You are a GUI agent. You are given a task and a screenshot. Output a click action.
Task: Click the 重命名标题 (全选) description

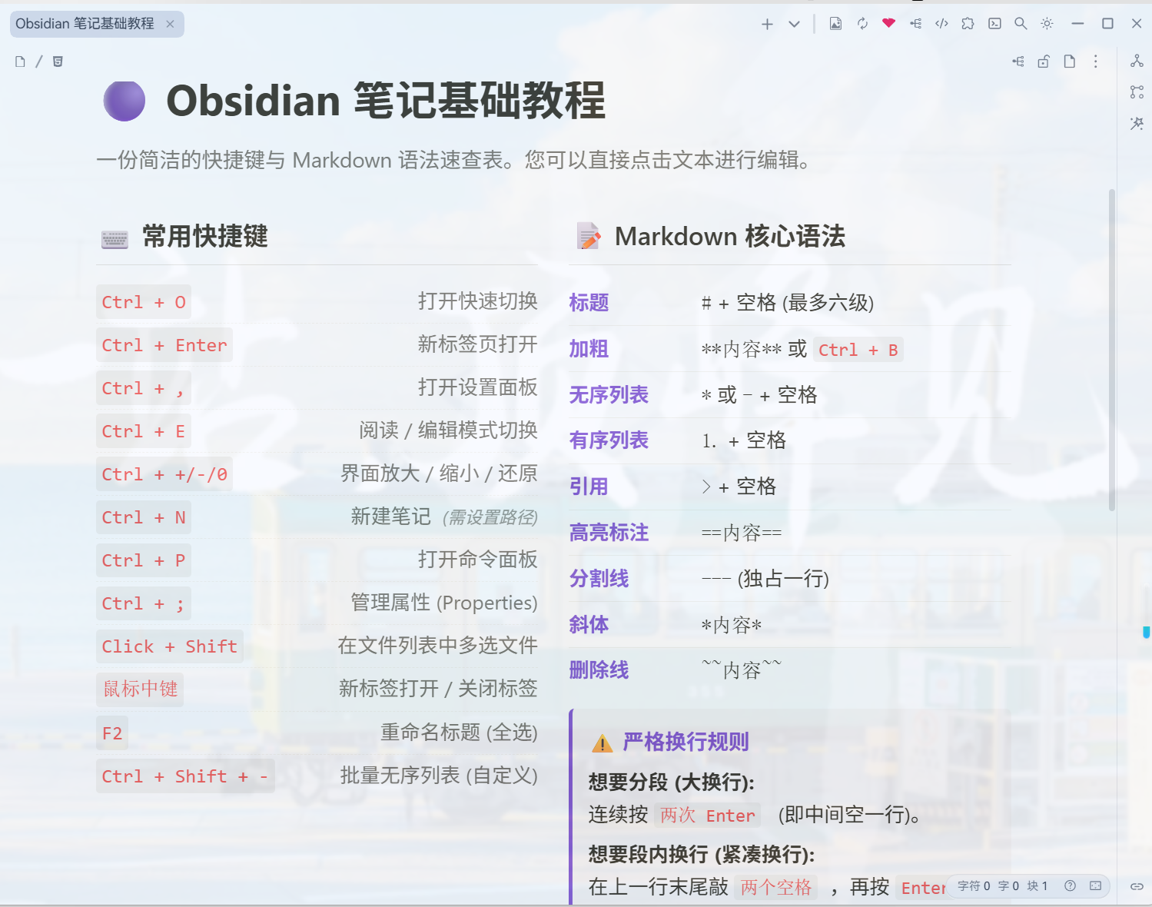(x=459, y=733)
